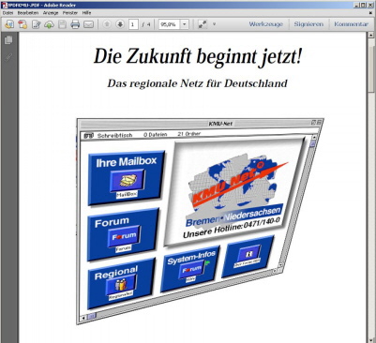Click the upload to cloud icon
Viewport: 376px width, 343px height.
49,24
